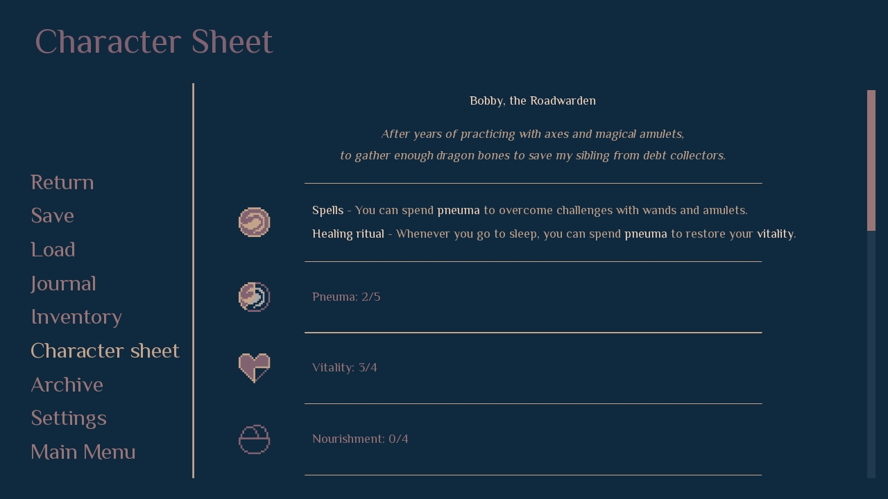Select the crescent Pneuma icon

[x=254, y=297]
